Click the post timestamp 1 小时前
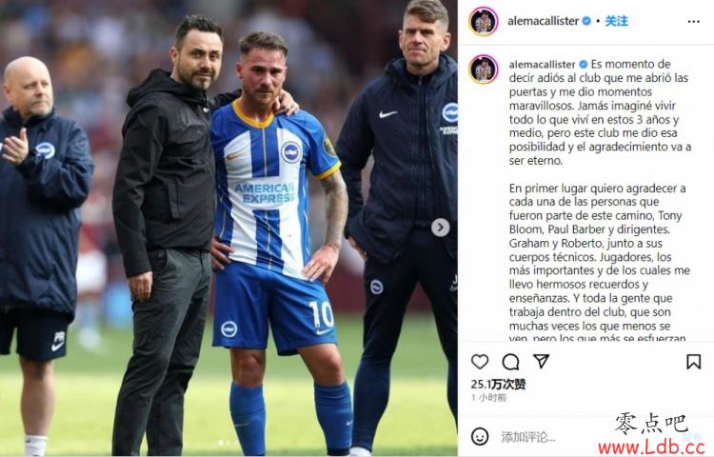714x457 pixels. pyautogui.click(x=488, y=398)
